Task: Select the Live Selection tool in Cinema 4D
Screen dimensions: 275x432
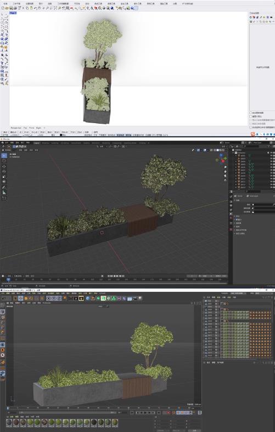Action: click(x=15, y=298)
